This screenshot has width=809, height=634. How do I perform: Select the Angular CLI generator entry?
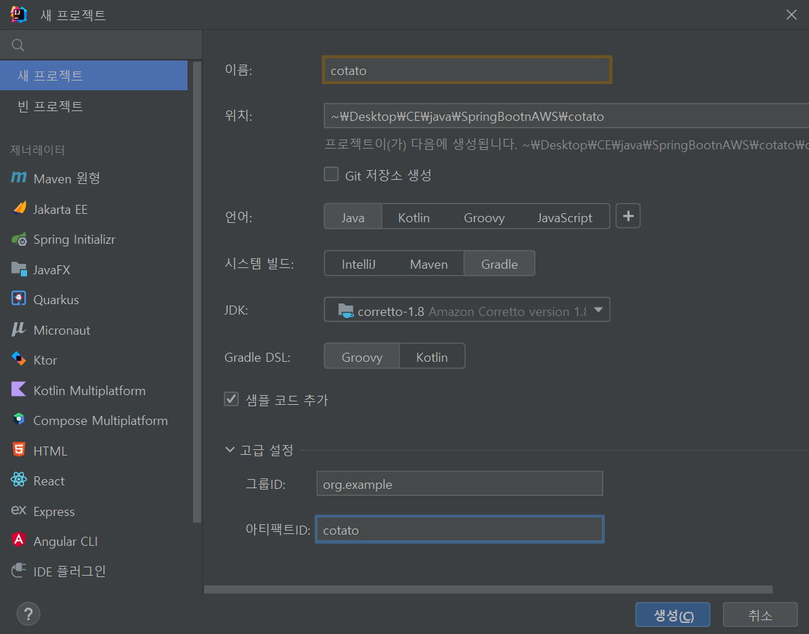(x=94, y=541)
